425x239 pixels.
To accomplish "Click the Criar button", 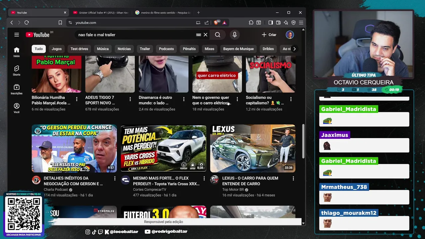I will tap(269, 35).
